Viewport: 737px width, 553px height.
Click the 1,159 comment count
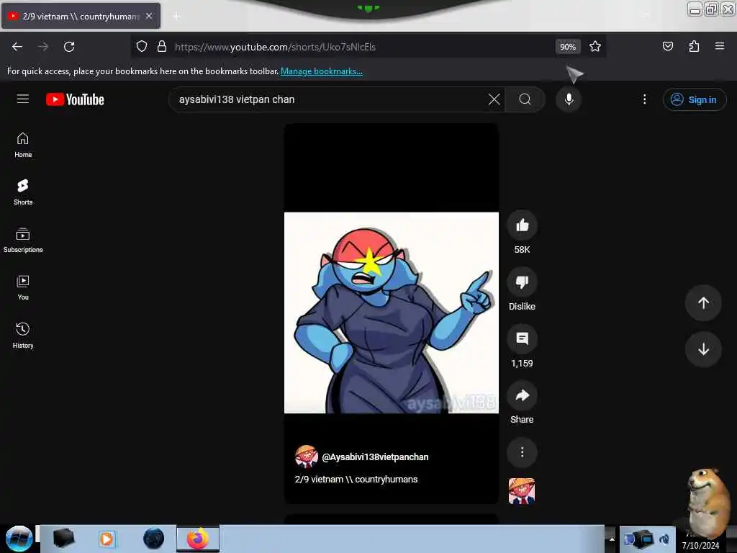coord(522,363)
